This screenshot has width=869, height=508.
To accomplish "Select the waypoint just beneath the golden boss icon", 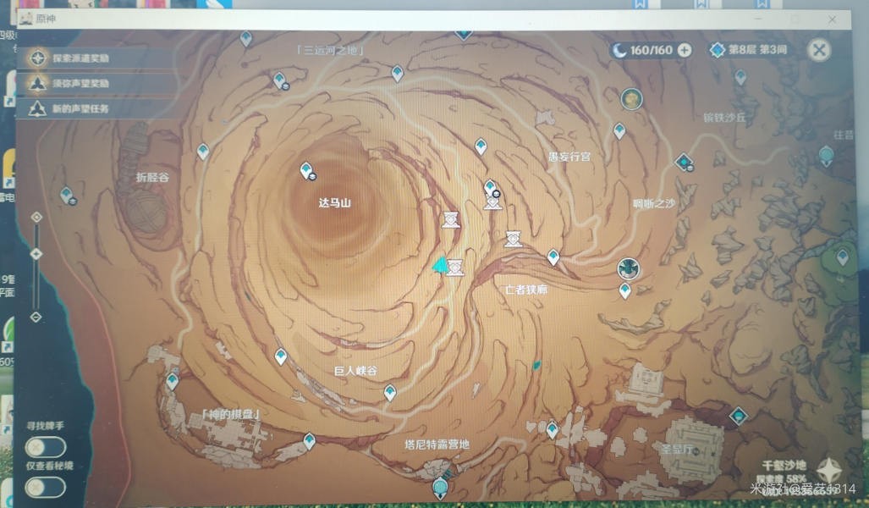I will click(x=619, y=131).
